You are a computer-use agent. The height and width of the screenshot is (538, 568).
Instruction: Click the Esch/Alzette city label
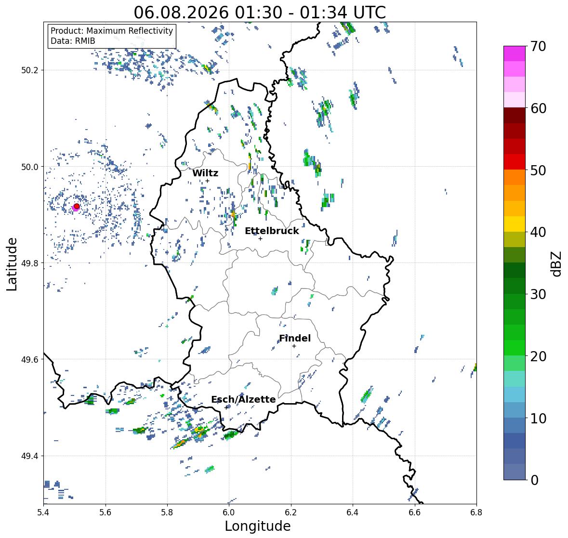(243, 399)
